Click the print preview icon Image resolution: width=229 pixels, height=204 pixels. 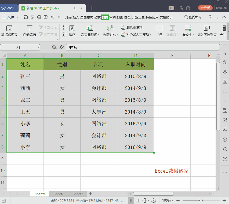46,17
